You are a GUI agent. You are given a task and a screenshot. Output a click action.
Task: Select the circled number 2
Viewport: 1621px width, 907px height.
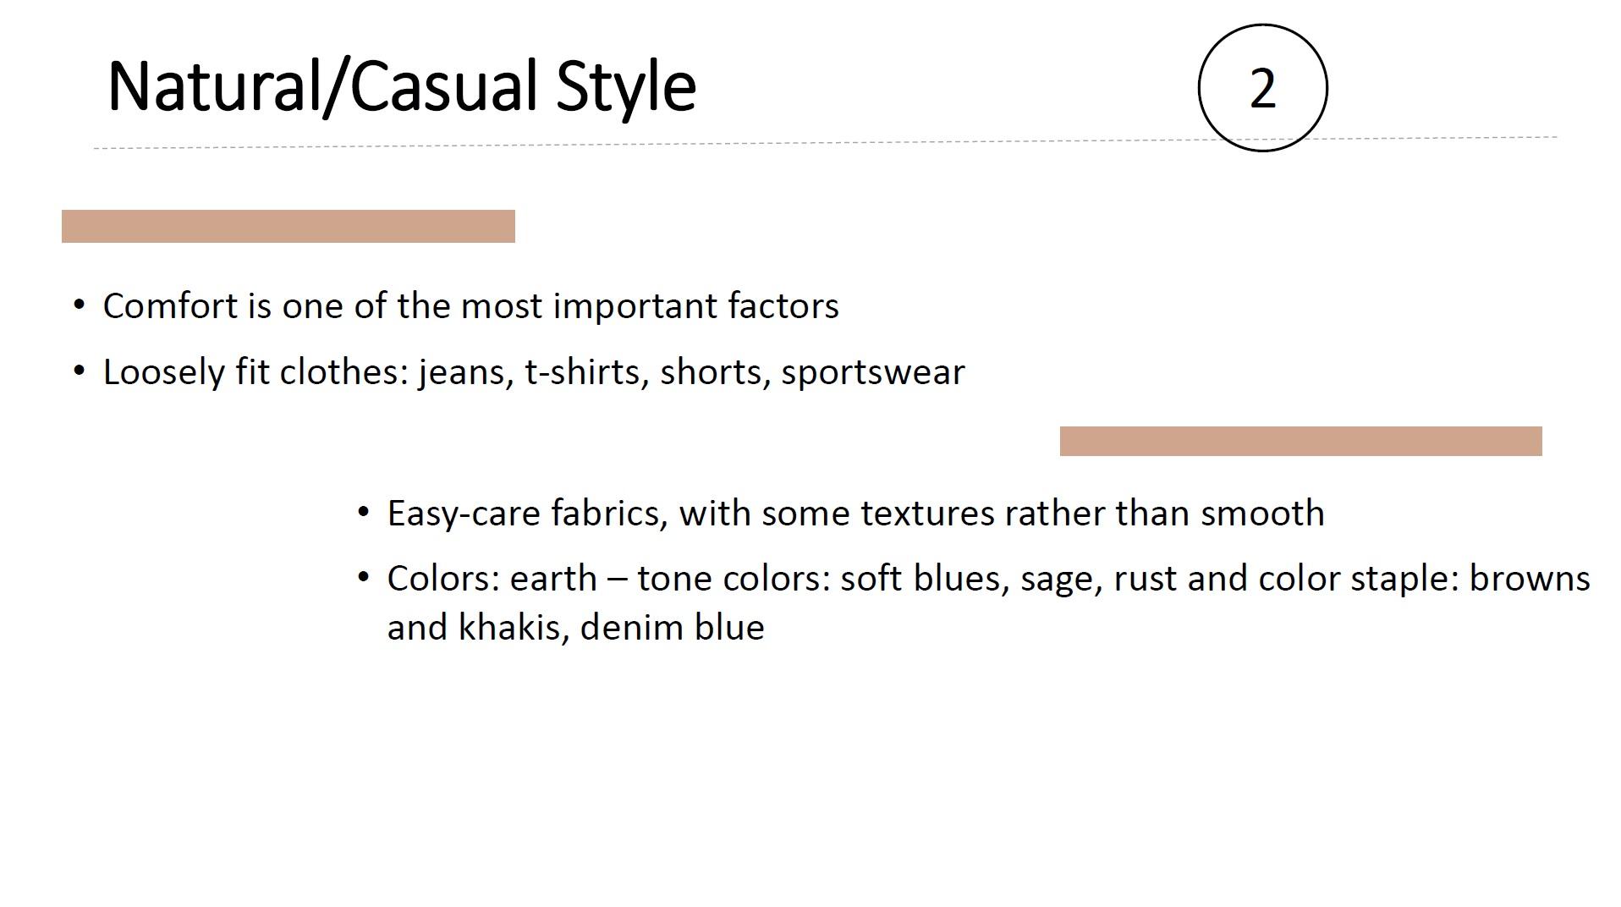(1262, 88)
